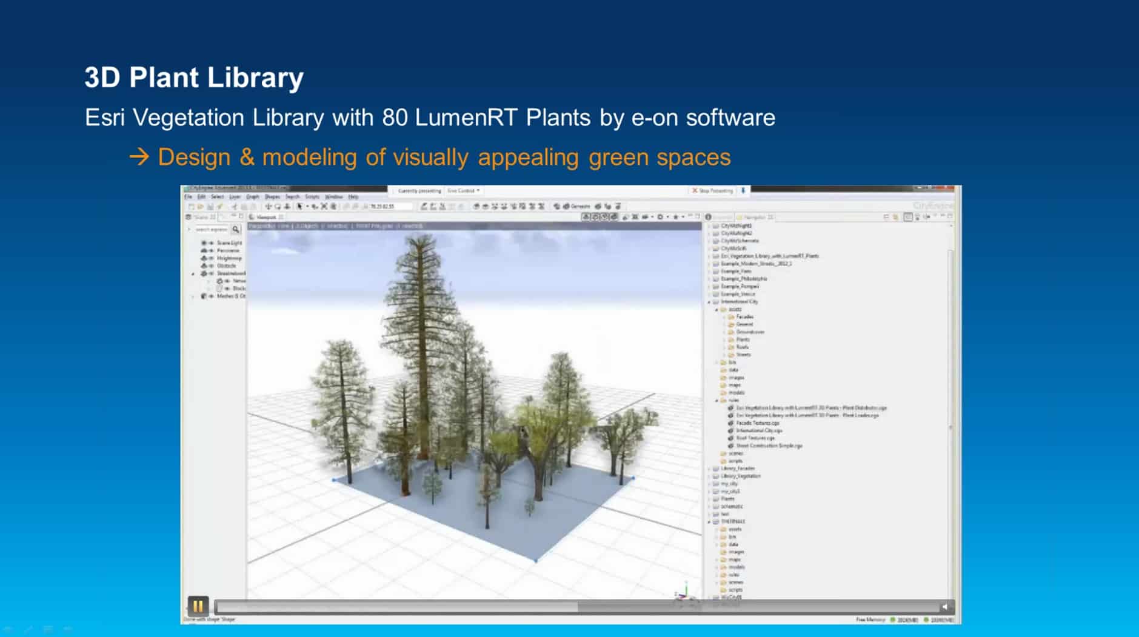Click the blue pin icon beside Stop Presenting
1139x637 pixels.
pyautogui.click(x=743, y=190)
